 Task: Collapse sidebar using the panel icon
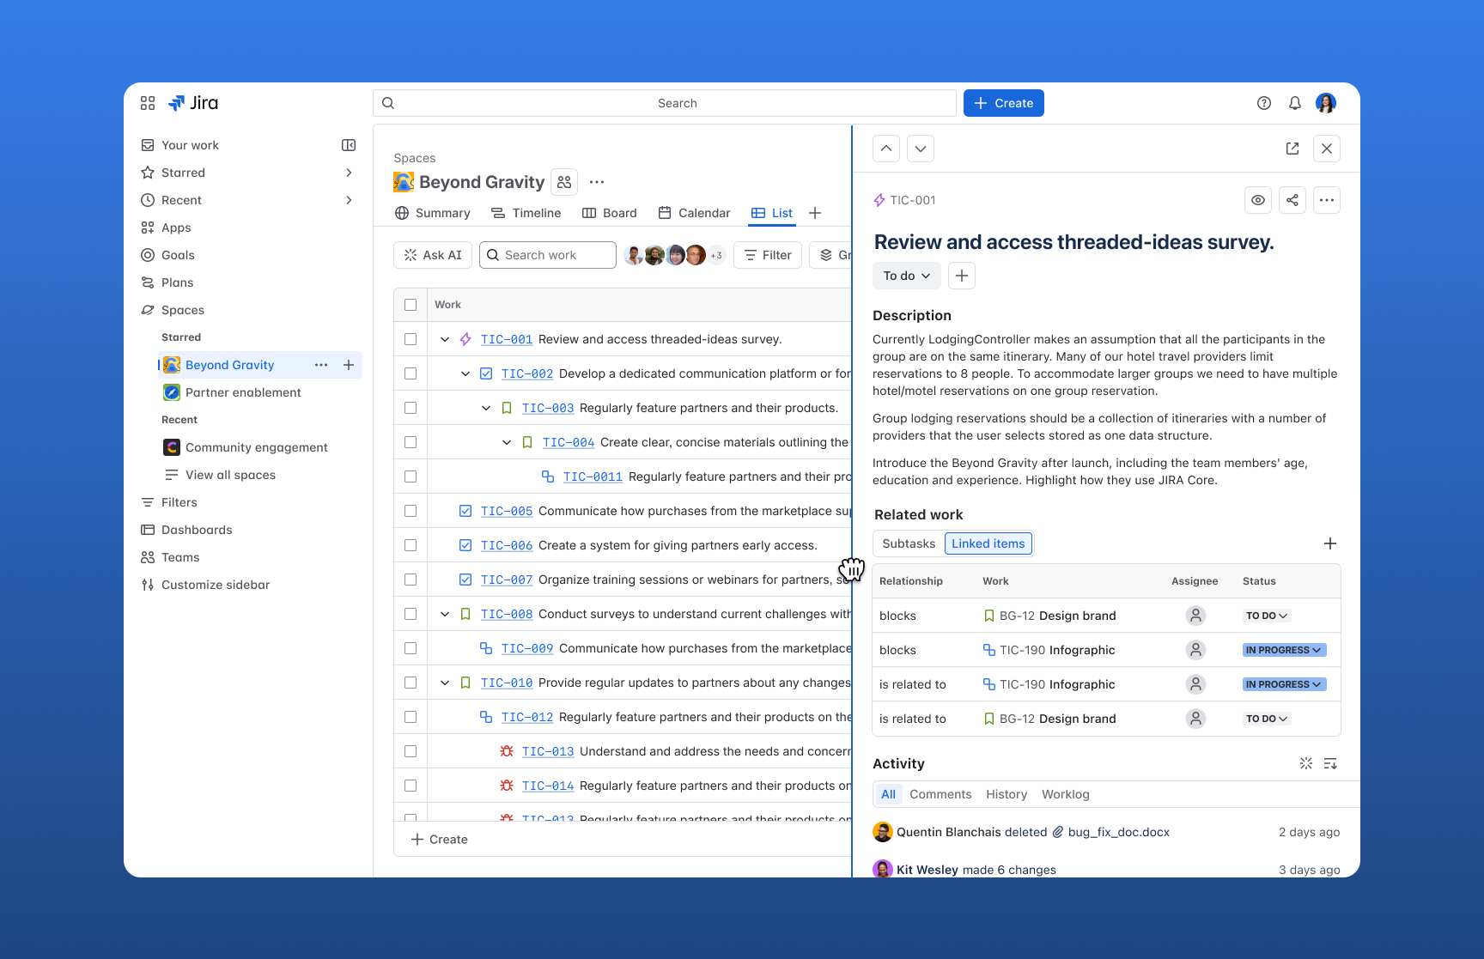pyautogui.click(x=349, y=145)
